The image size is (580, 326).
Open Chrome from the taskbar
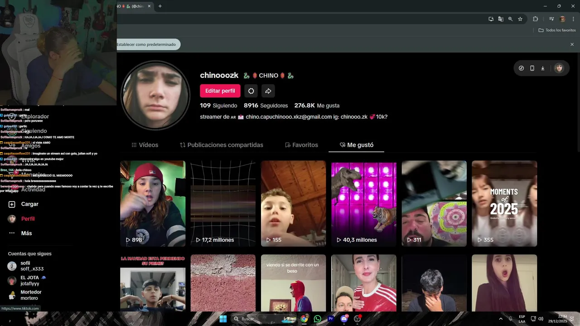[304, 319]
